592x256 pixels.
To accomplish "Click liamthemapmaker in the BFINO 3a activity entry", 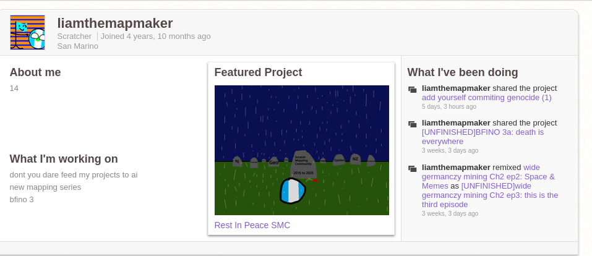I will coord(456,122).
